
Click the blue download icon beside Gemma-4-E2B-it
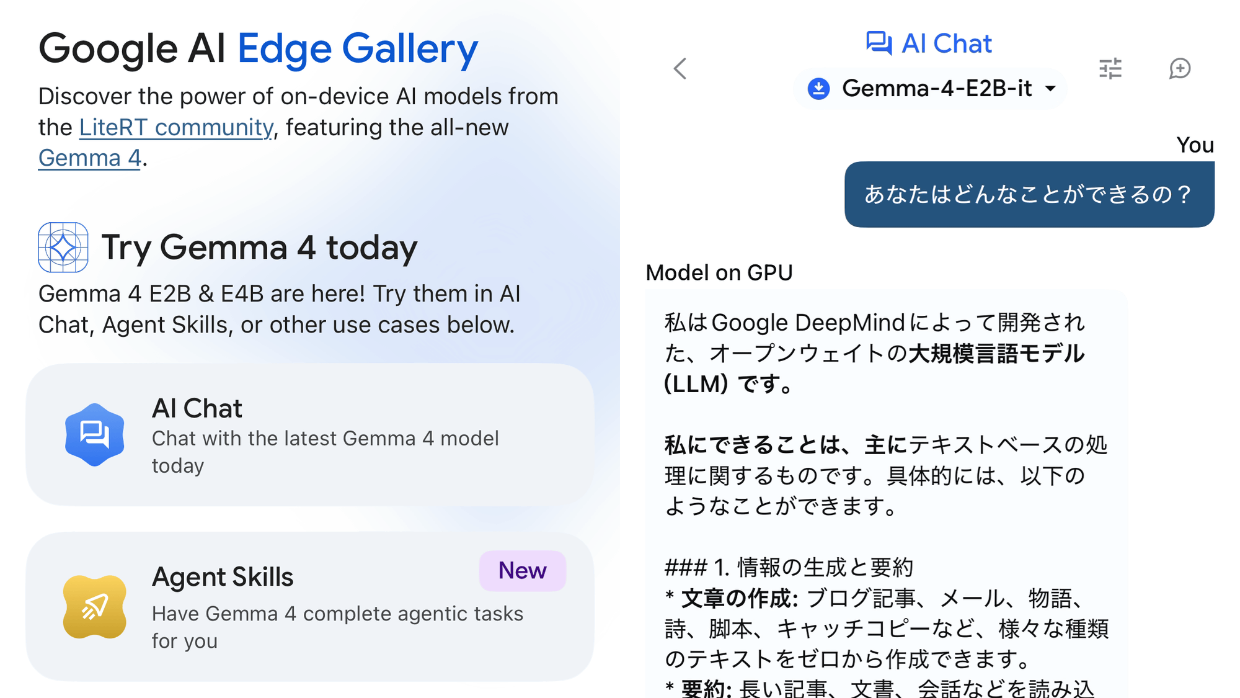[818, 89]
